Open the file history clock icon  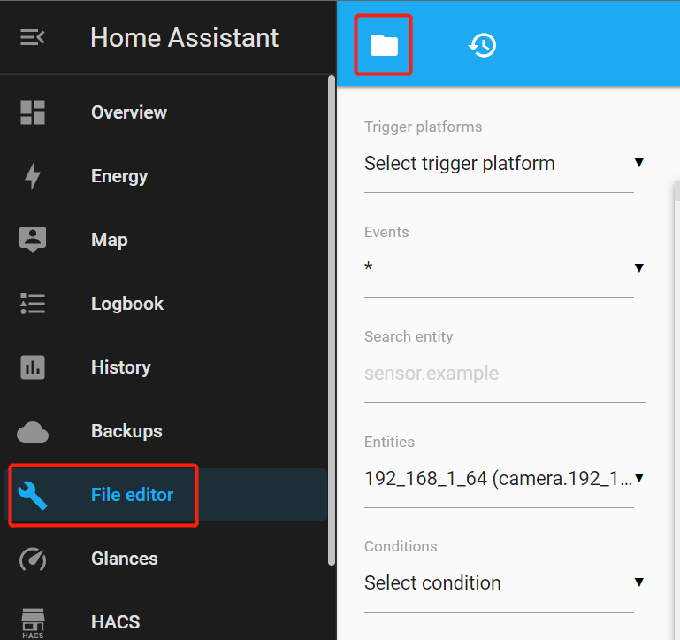pyautogui.click(x=482, y=45)
